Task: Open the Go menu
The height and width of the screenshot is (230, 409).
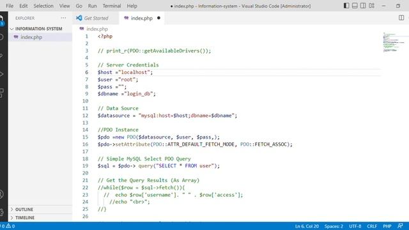Action: coord(79,6)
